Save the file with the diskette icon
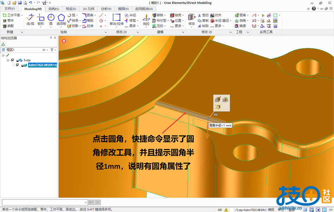 point(20,3)
